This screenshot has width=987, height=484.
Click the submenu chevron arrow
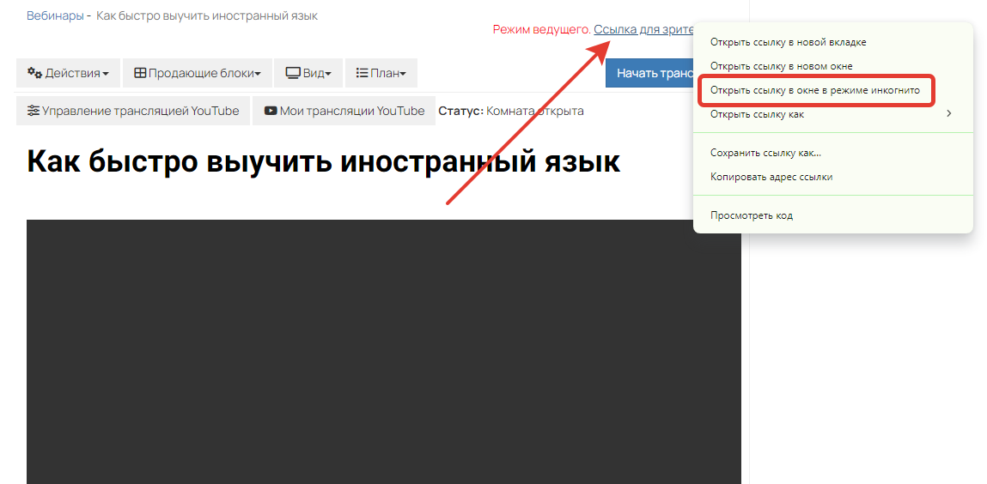(949, 114)
